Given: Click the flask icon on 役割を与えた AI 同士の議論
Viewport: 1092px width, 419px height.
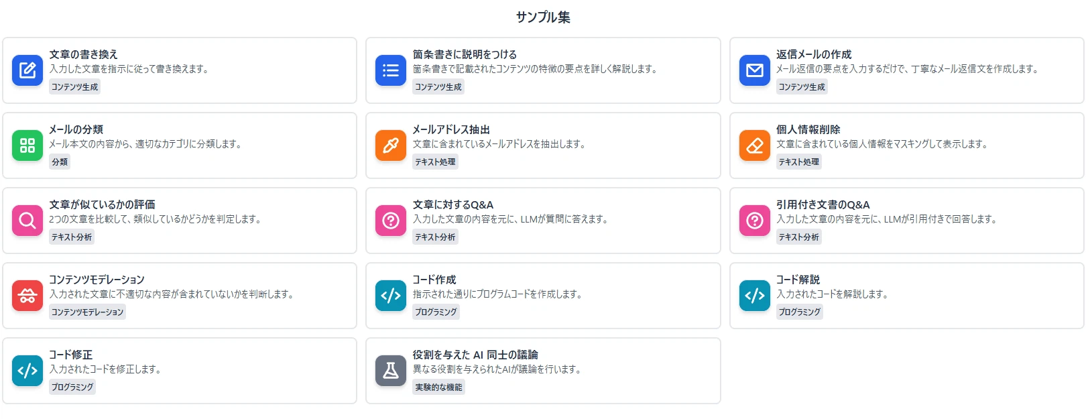Looking at the screenshot, I should click(390, 370).
